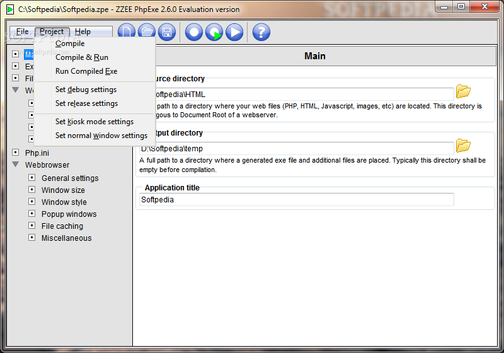Screen dimensions: 504x353
Task: Click node box beside Miscellaneous
Action: [x=31, y=238]
